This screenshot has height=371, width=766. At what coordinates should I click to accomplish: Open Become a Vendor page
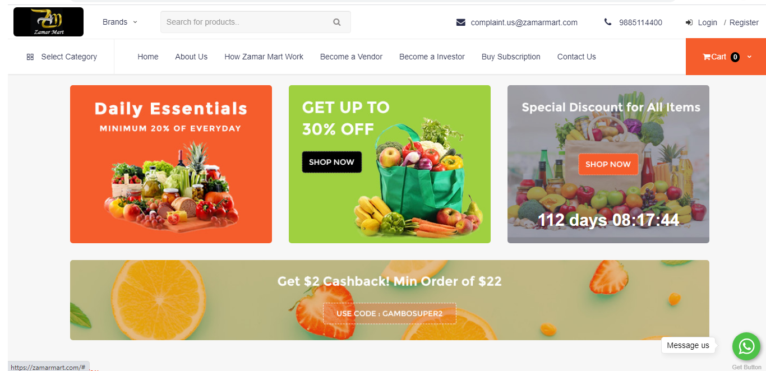(352, 57)
